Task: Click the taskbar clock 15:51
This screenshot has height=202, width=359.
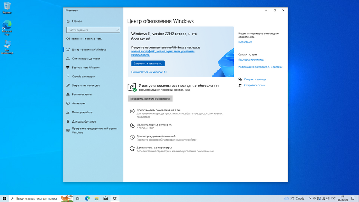Action: (x=343, y=198)
